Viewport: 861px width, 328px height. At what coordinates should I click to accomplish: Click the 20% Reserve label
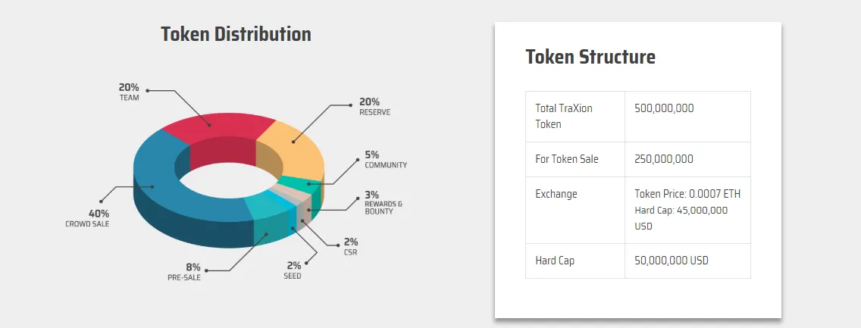click(x=374, y=106)
